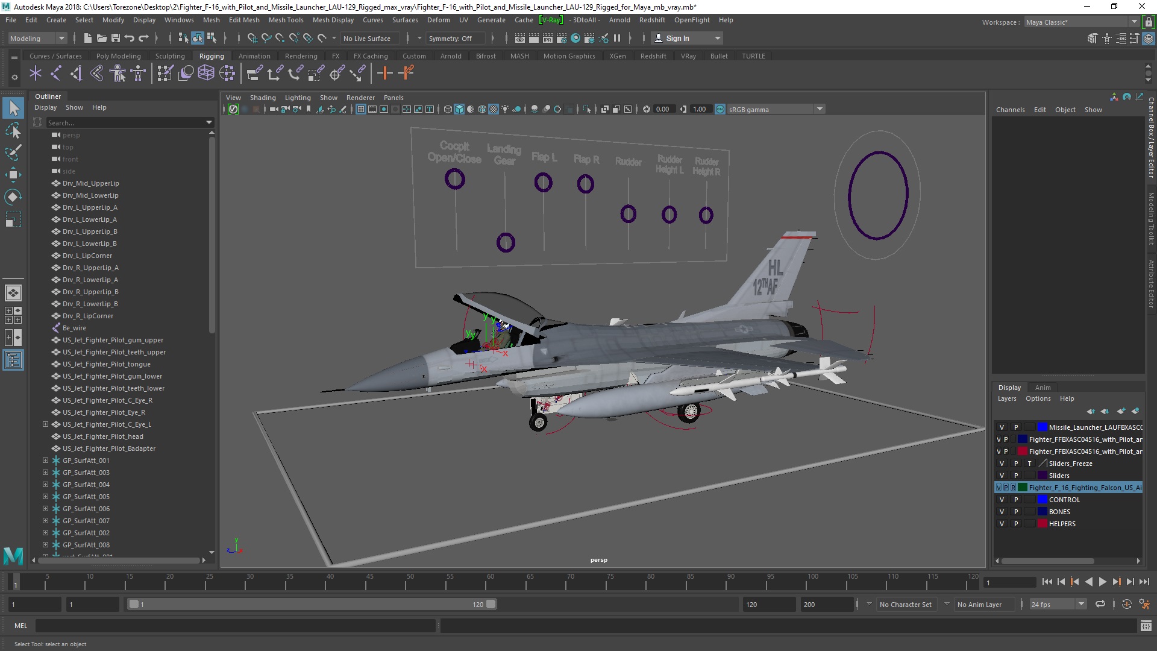Activate the Rotate tool in the toolbox
The height and width of the screenshot is (651, 1157).
click(13, 197)
